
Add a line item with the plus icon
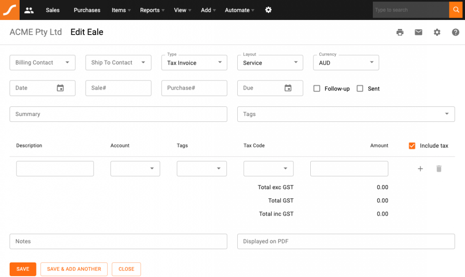coord(420,169)
